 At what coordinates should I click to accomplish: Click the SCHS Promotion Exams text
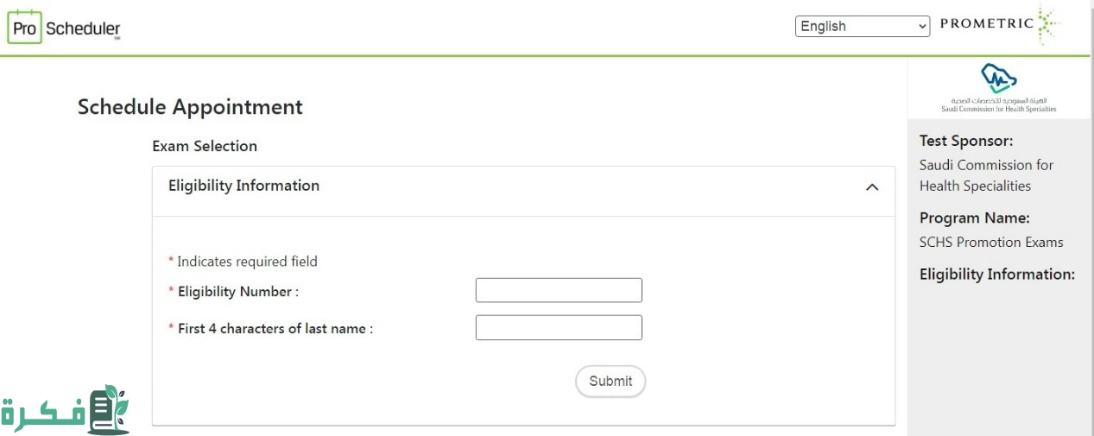pos(991,243)
